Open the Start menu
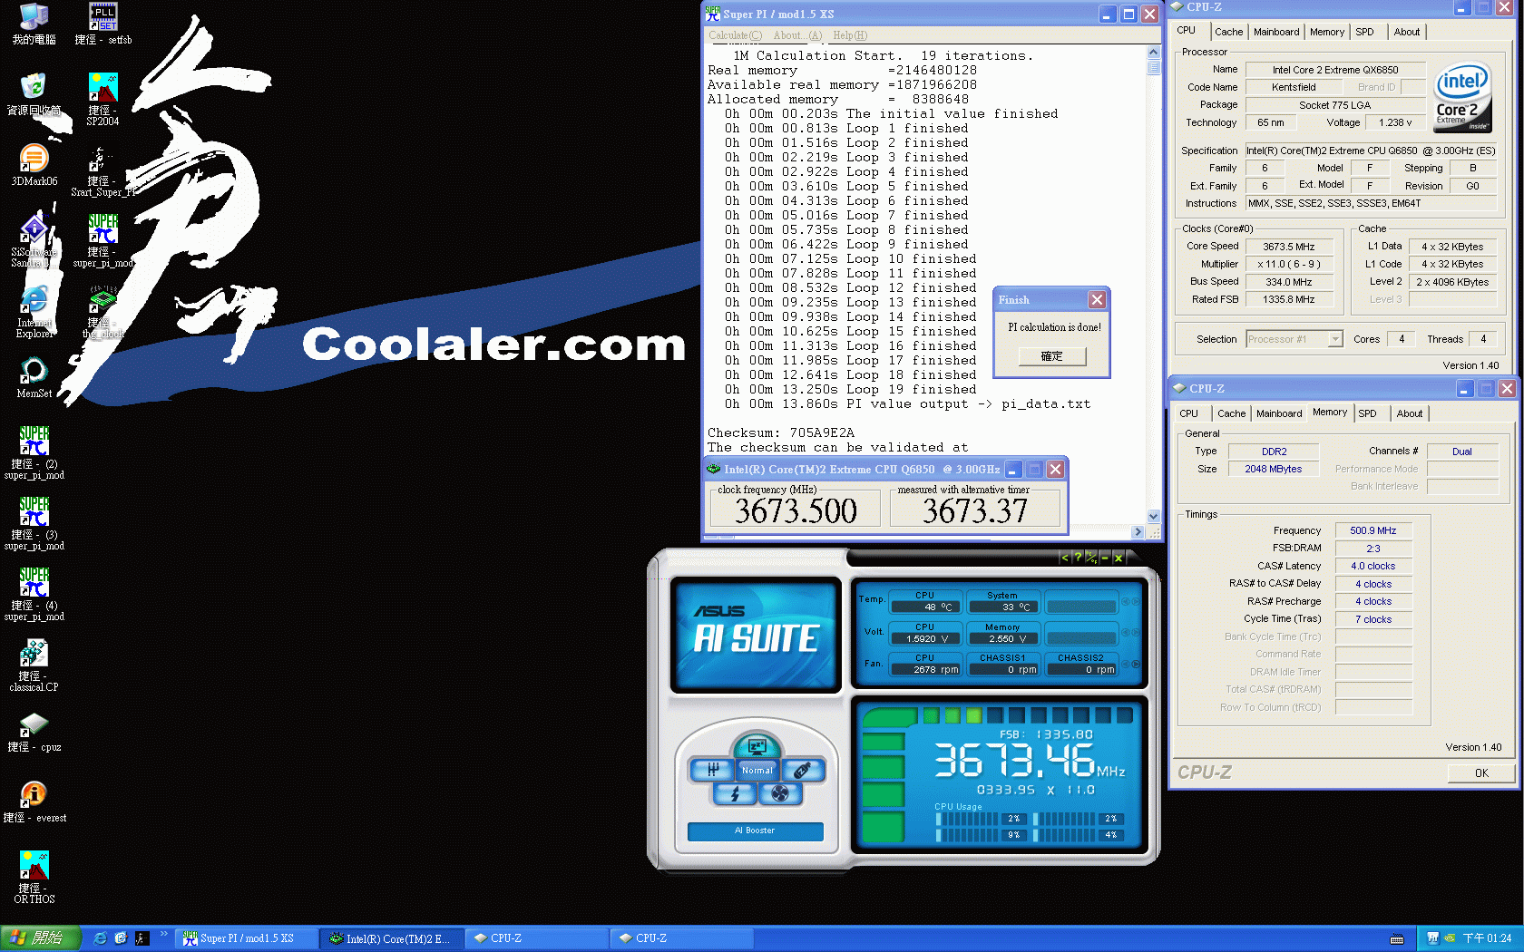Image resolution: width=1524 pixels, height=952 pixels. [x=41, y=938]
